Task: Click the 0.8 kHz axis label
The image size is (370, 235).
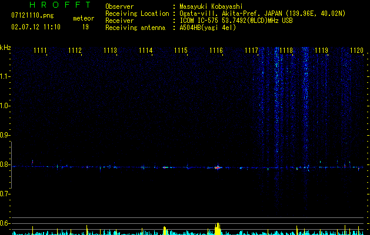Action: (x=5, y=164)
